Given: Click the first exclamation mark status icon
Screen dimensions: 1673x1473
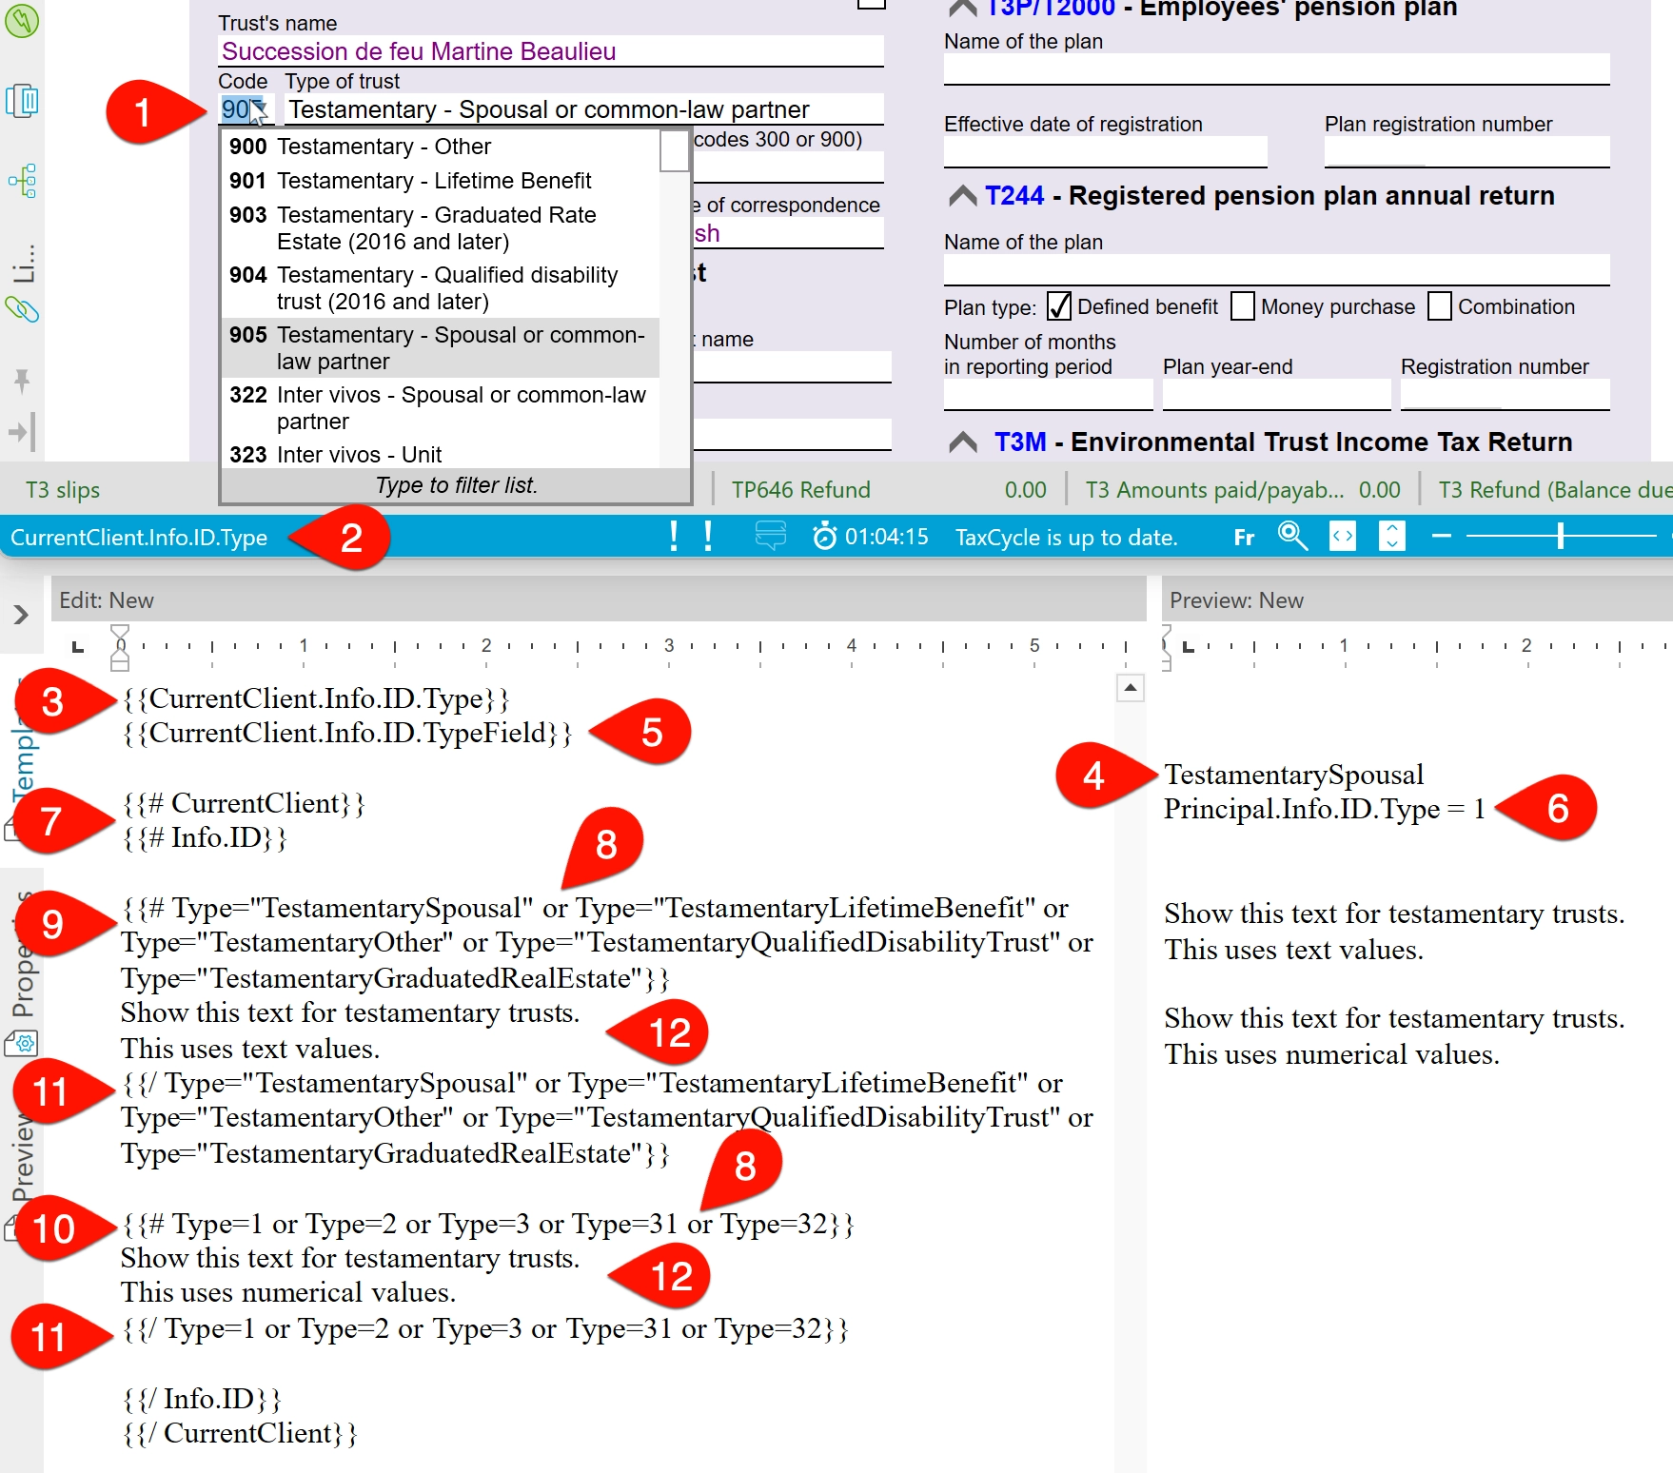Looking at the screenshot, I should coord(674,537).
